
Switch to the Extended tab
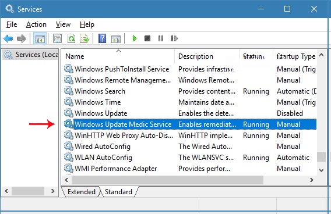pyautogui.click(x=82, y=192)
